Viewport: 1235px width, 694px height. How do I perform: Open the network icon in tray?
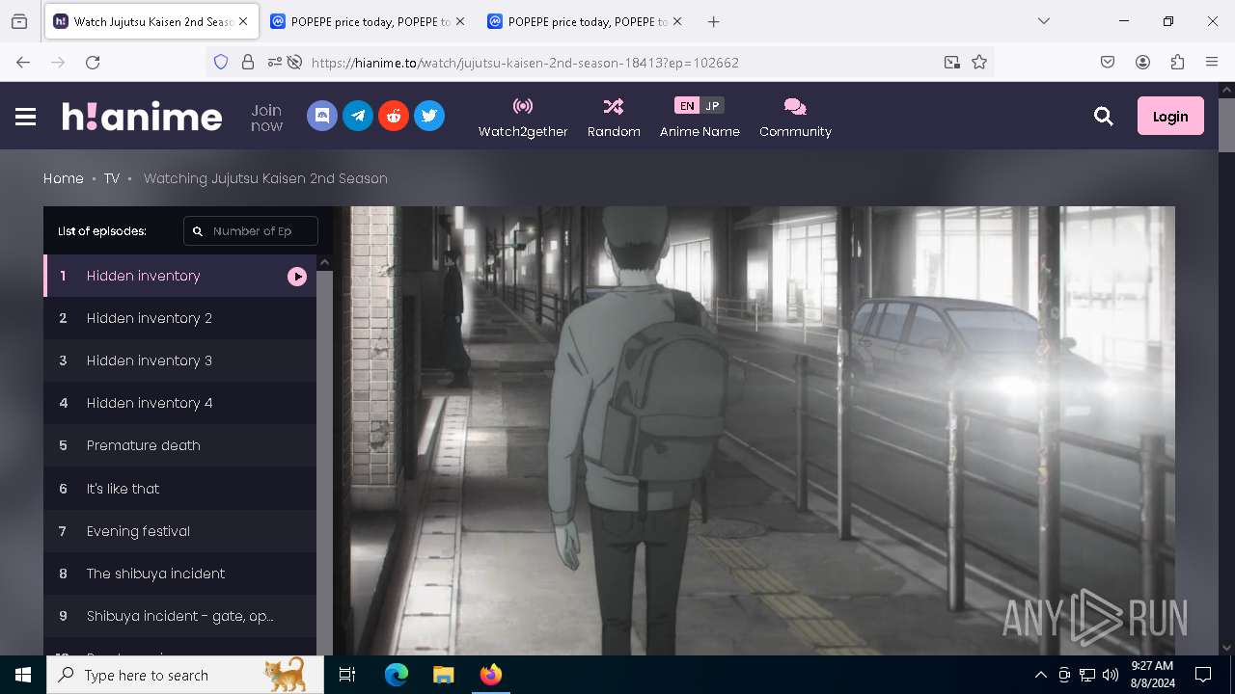1087,675
